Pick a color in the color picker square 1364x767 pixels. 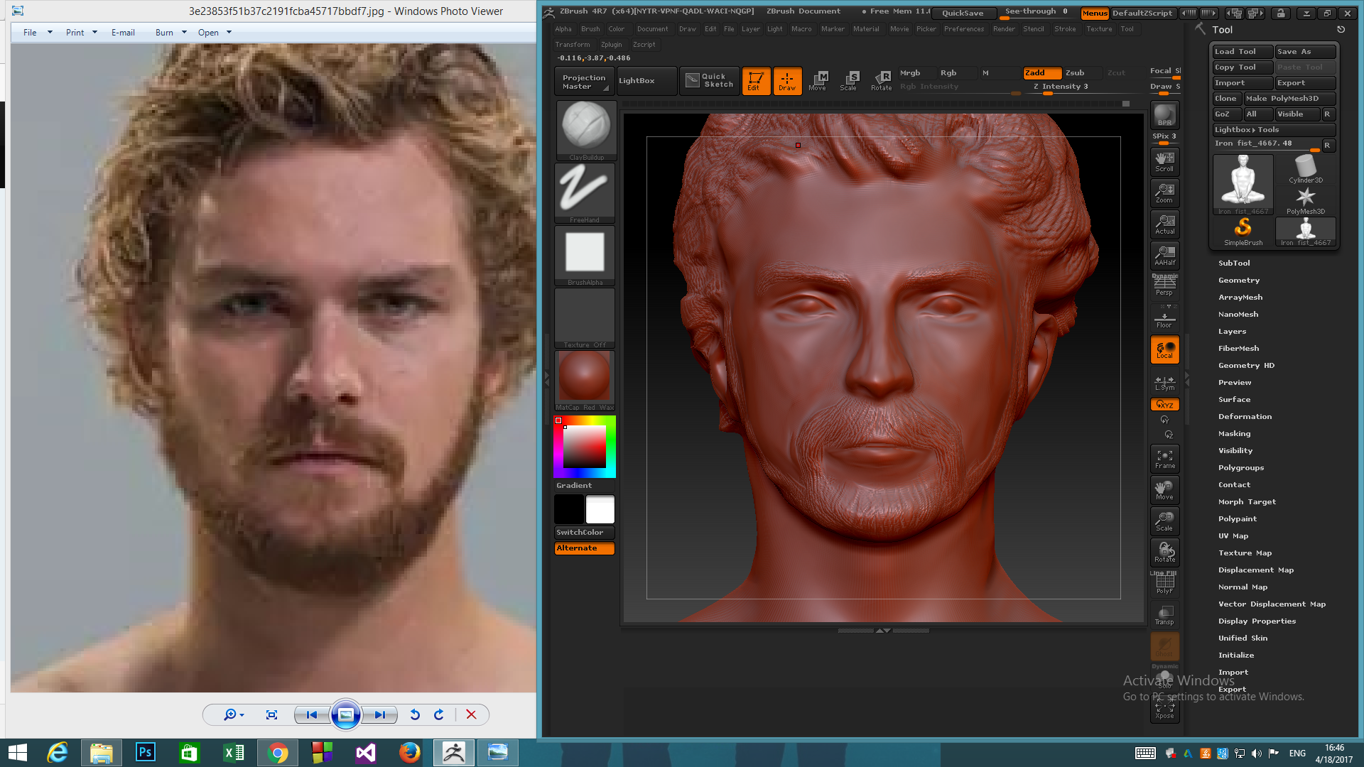click(585, 447)
